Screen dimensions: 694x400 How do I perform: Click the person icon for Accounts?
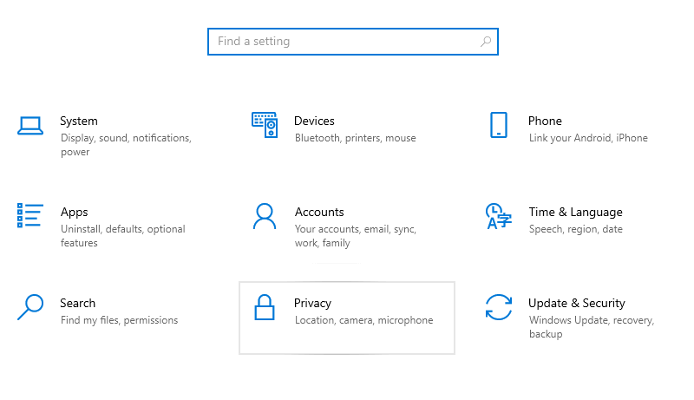click(x=265, y=216)
